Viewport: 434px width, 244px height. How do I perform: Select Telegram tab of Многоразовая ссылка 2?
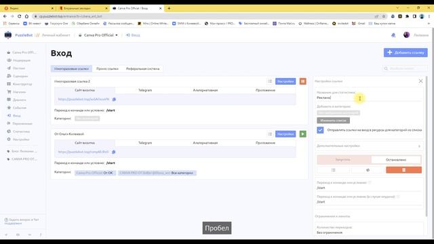tap(145, 90)
